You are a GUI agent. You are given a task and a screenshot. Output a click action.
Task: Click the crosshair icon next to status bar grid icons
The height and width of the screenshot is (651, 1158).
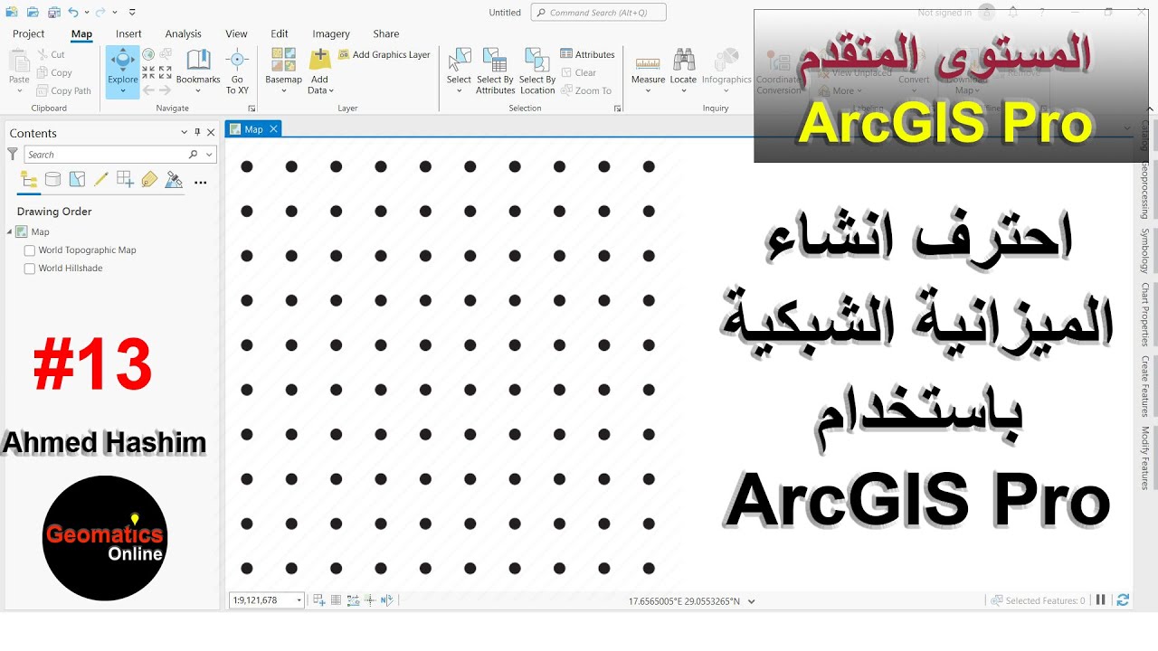tap(370, 599)
